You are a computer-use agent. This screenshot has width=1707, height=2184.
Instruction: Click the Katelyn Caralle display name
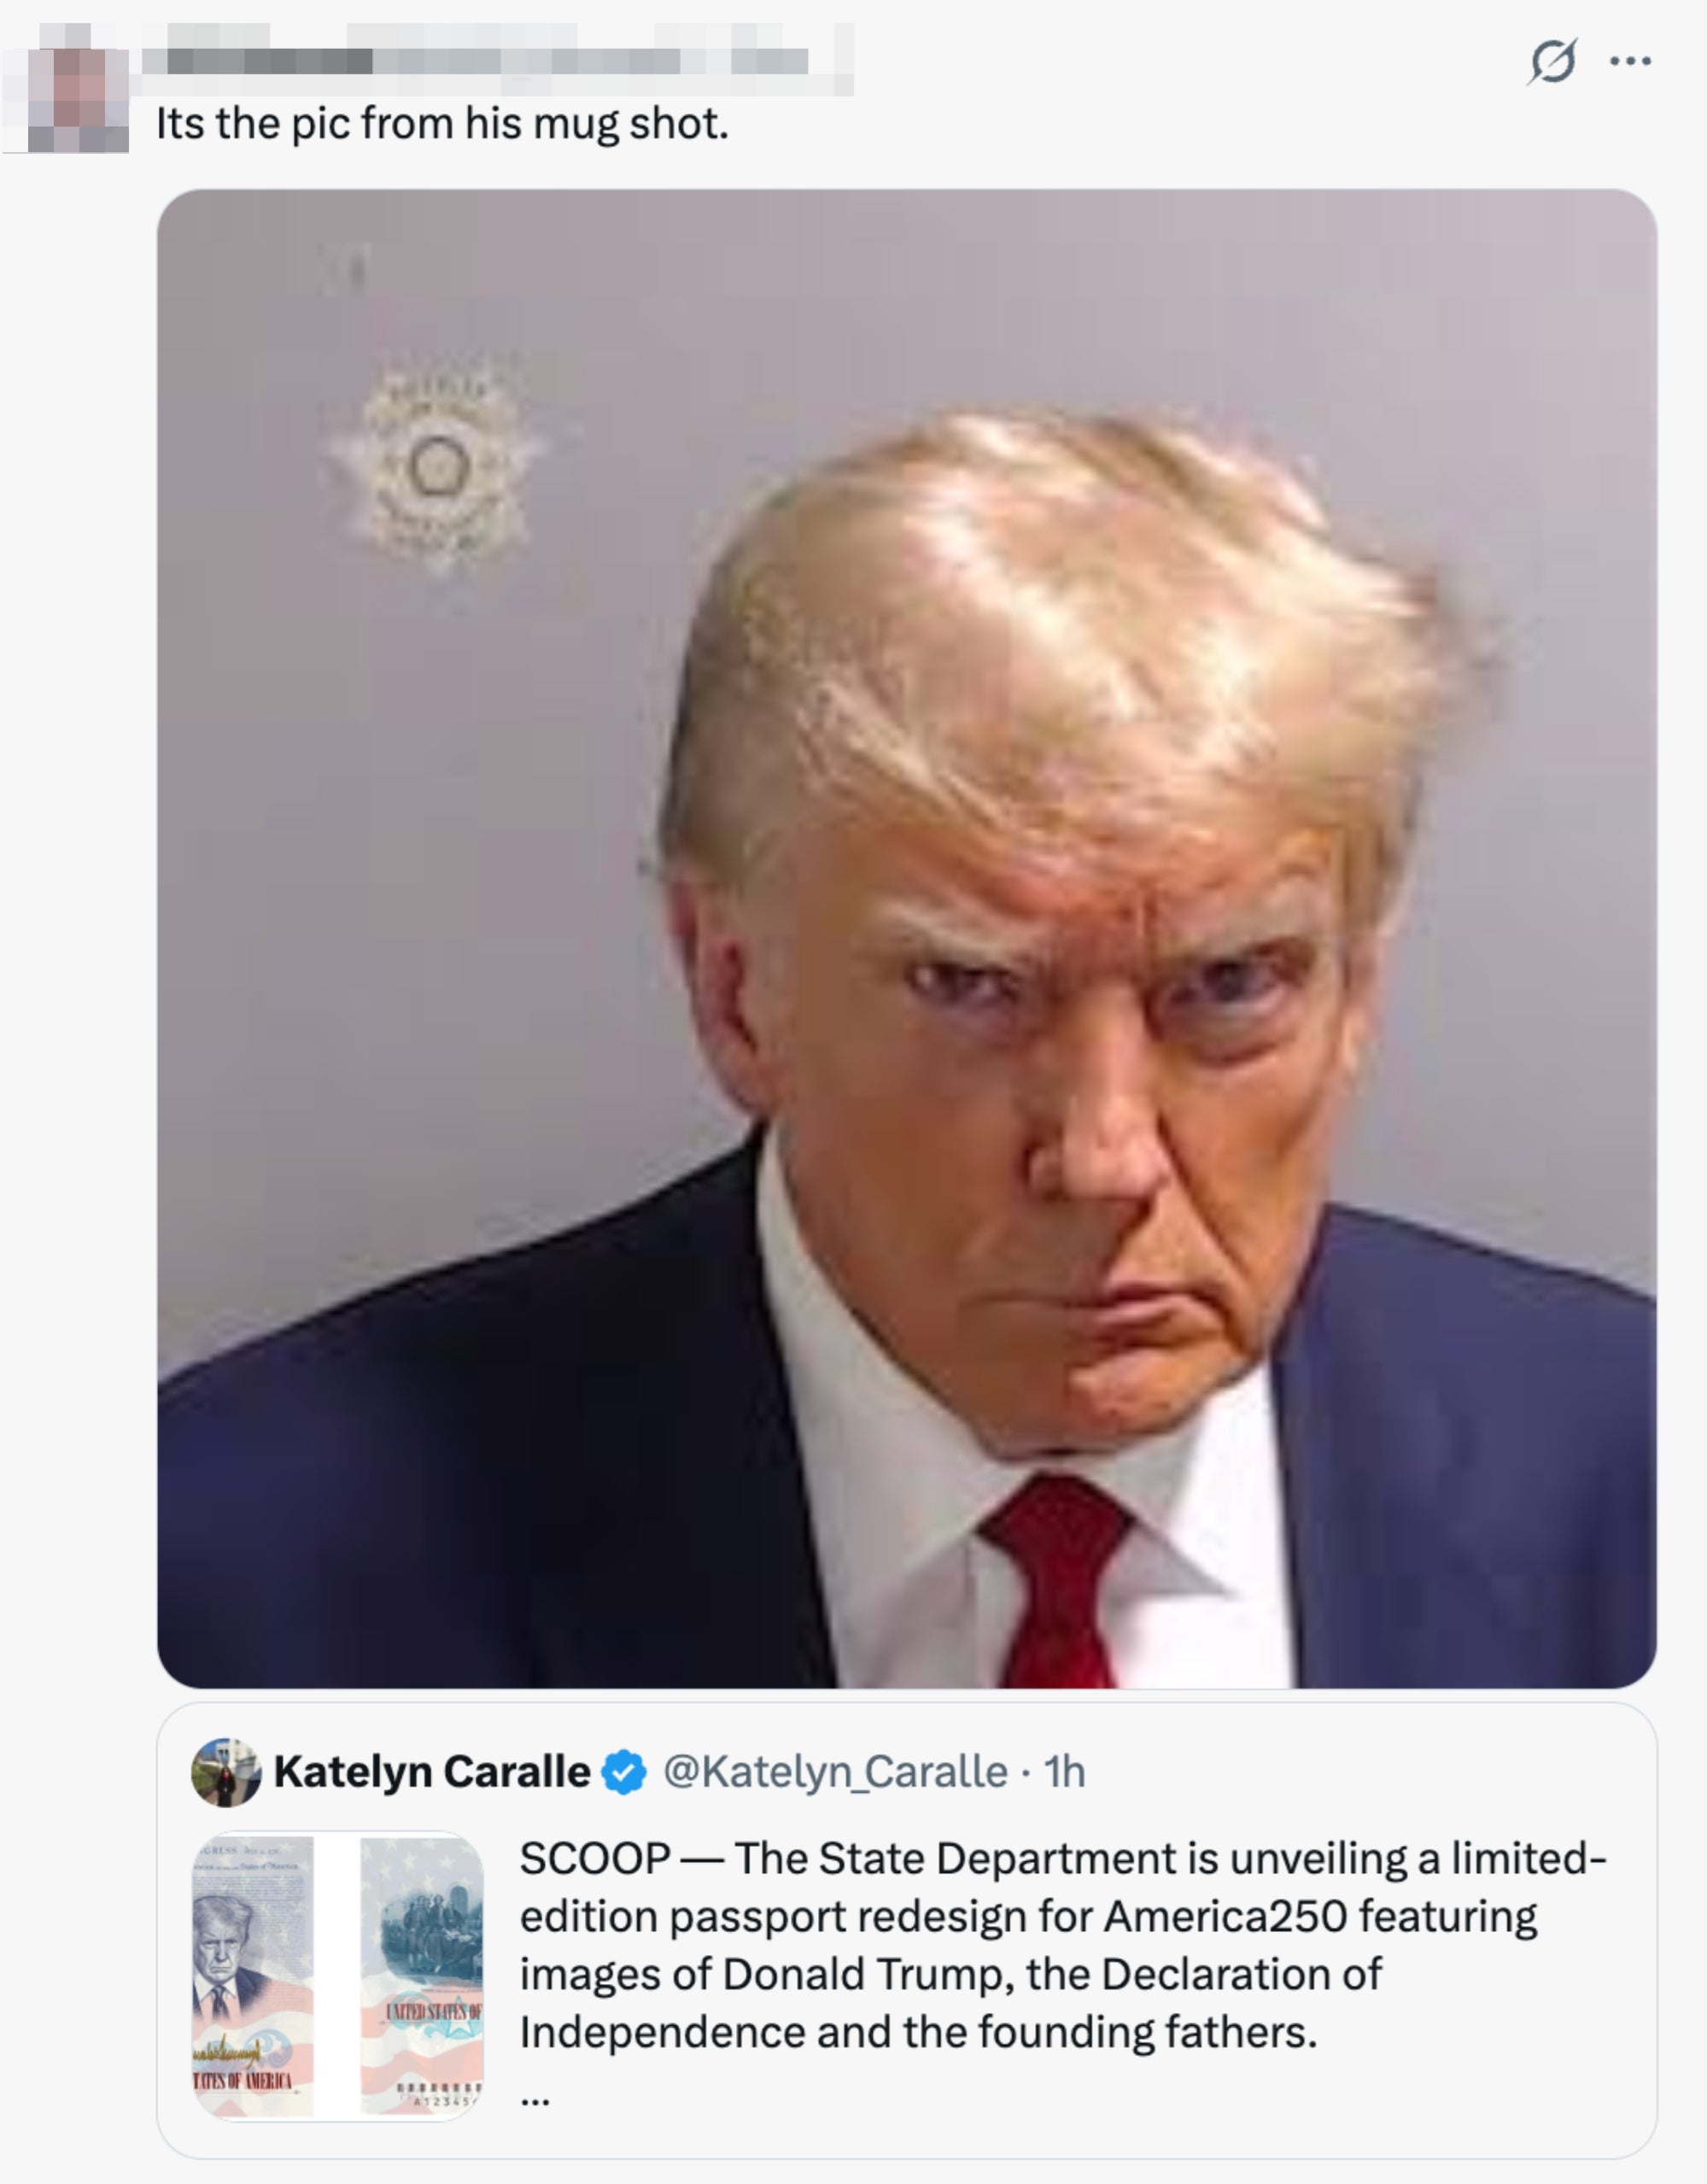[x=432, y=1772]
